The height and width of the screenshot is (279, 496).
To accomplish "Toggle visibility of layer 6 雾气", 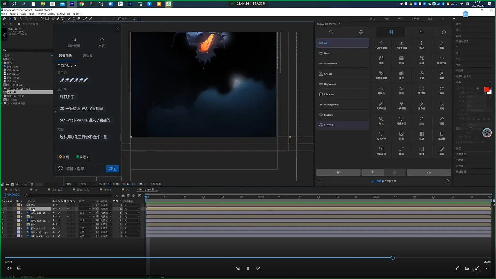I will click(x=3, y=224).
